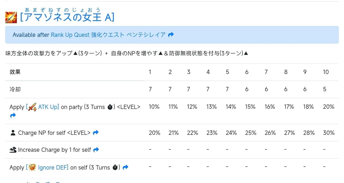Open the アマゾネスの女王 A skill title link
344x183 pixels.
click(67, 17)
